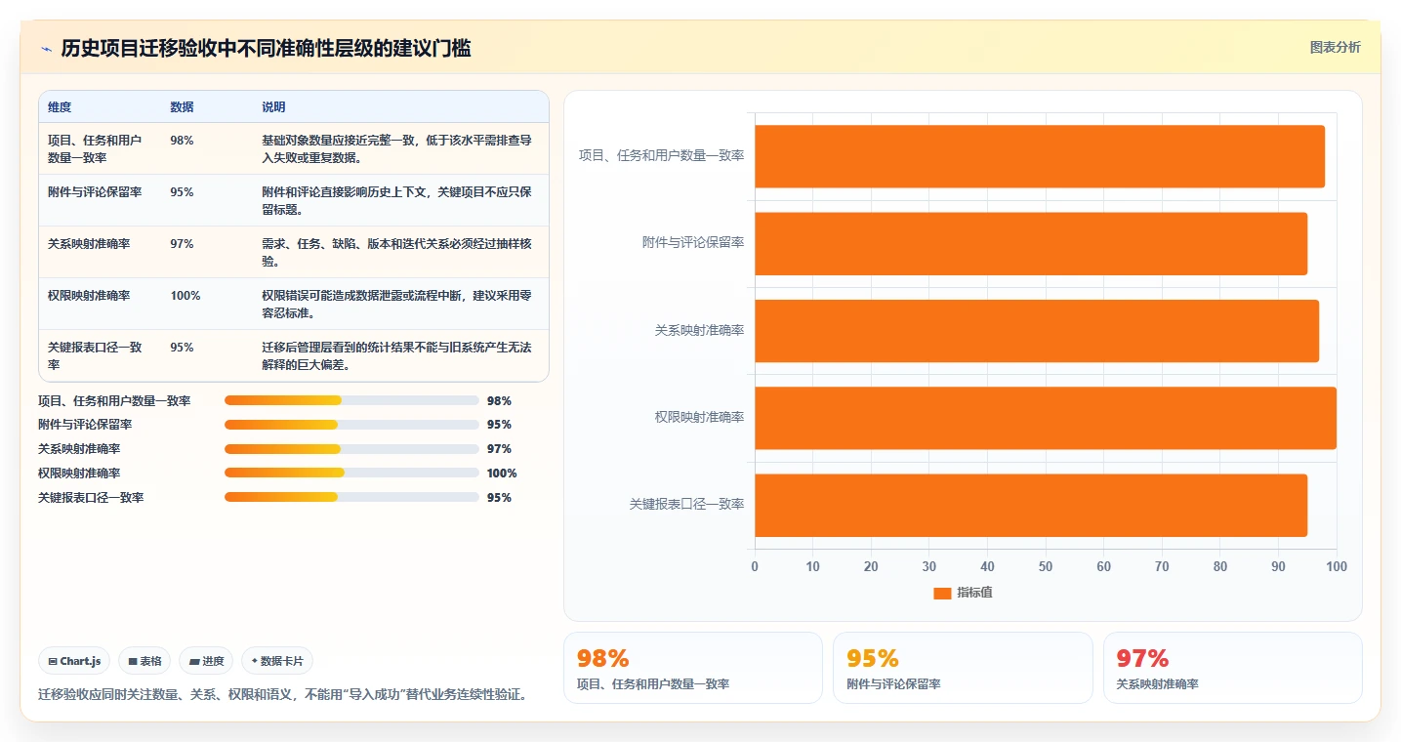Click description starting 基础对象数量应接近完整一致

396,148
